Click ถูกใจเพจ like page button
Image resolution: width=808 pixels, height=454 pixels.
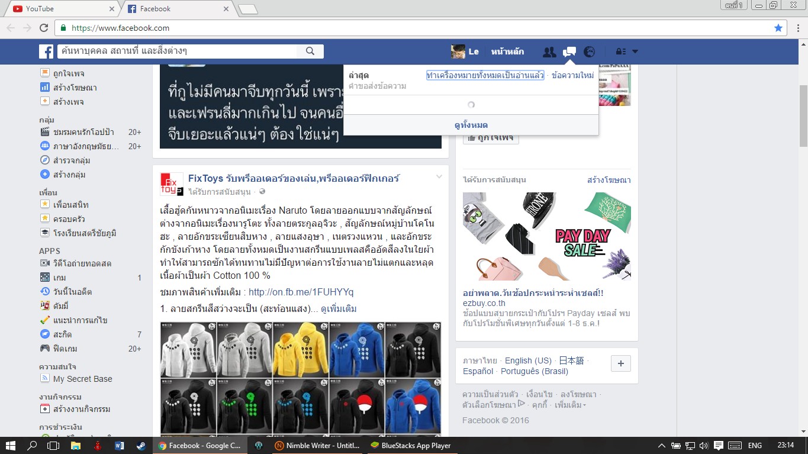491,138
